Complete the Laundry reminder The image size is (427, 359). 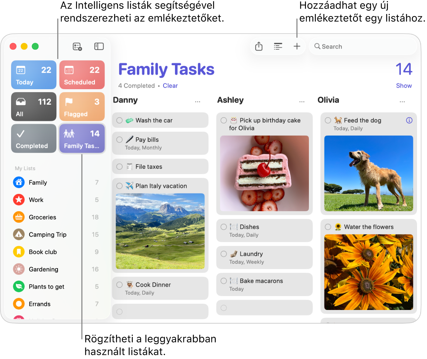(x=224, y=254)
